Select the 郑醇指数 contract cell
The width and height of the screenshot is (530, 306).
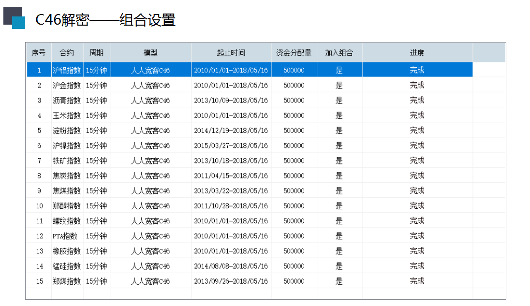pyautogui.click(x=67, y=205)
